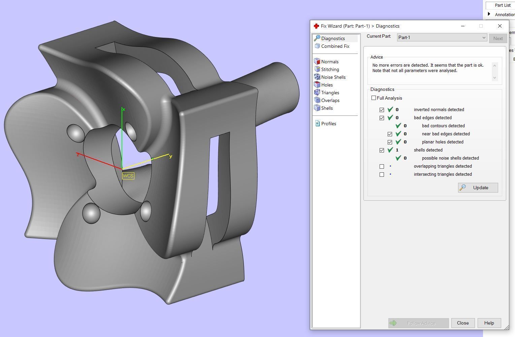The height and width of the screenshot is (337, 515).
Task: Select Overlaps in the wizard sidebar
Action: point(330,100)
